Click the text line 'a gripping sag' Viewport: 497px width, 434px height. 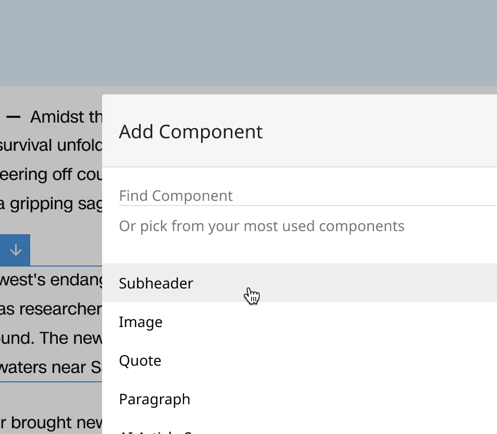(51, 203)
